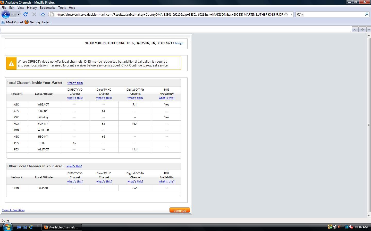The image size is (371, 231).
Task: Click the 65 SD channel value
Action: (74, 143)
